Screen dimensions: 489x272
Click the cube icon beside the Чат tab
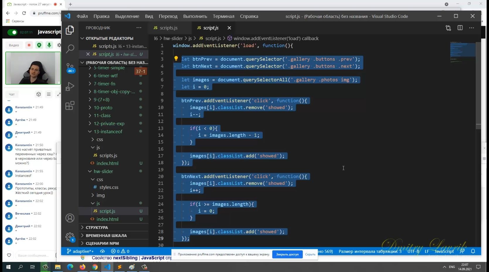tap(38, 94)
